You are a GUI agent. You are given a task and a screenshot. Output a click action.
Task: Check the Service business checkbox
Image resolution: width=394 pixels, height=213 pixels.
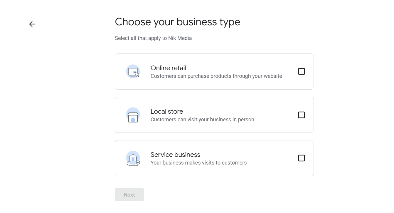tap(302, 158)
